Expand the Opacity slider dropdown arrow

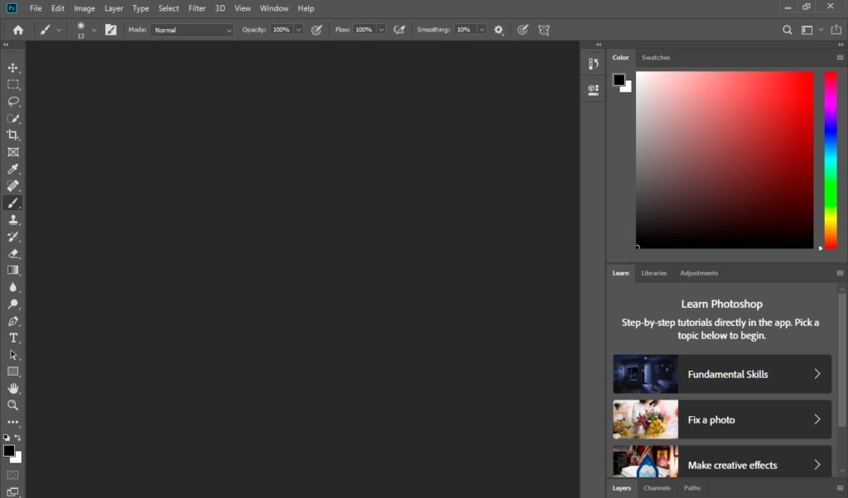tap(298, 30)
